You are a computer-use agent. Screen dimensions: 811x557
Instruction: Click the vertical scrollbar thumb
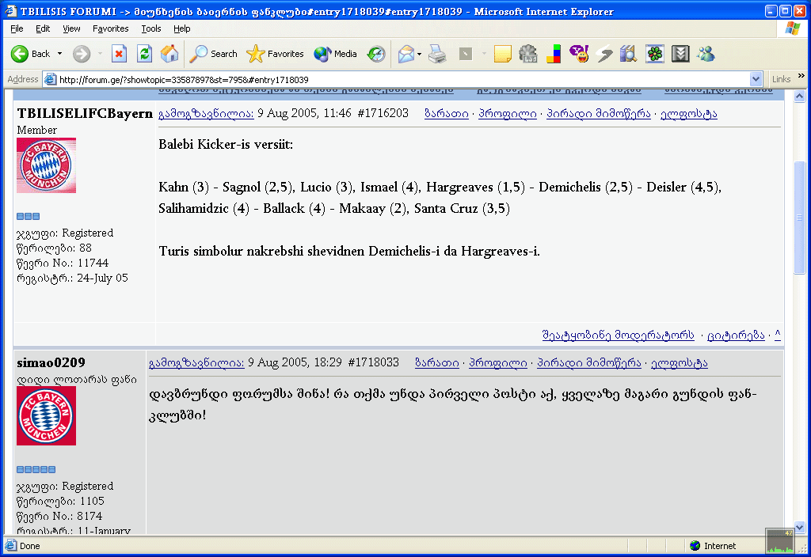(799, 218)
